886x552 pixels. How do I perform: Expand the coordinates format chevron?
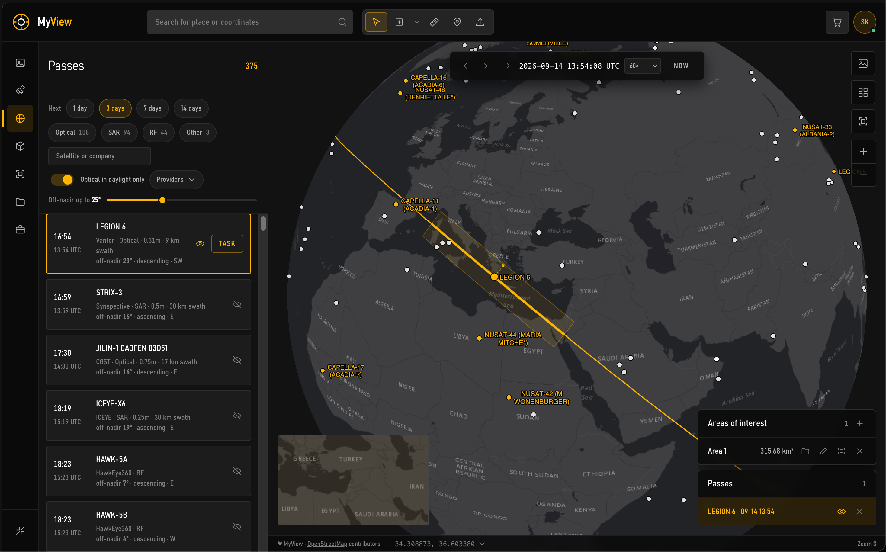(482, 544)
